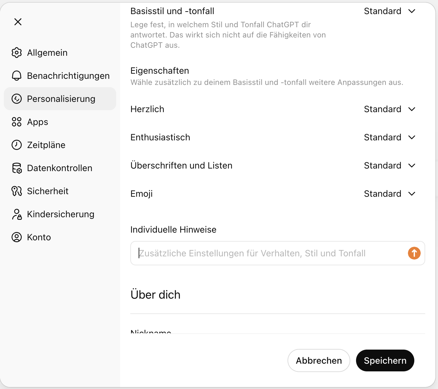Open the Überschriften und Listen dropdown

(x=390, y=165)
